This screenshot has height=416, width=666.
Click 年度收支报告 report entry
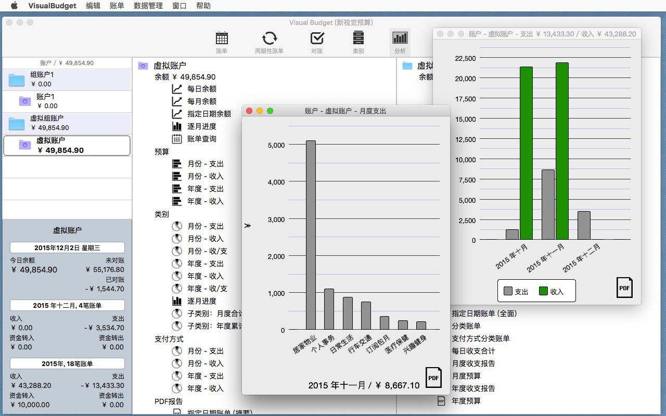point(473,388)
